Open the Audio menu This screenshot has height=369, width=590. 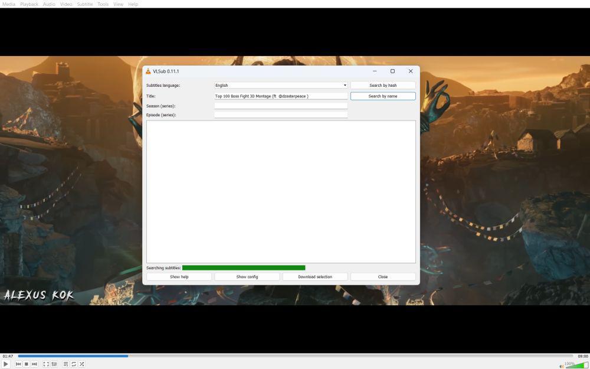pos(49,4)
